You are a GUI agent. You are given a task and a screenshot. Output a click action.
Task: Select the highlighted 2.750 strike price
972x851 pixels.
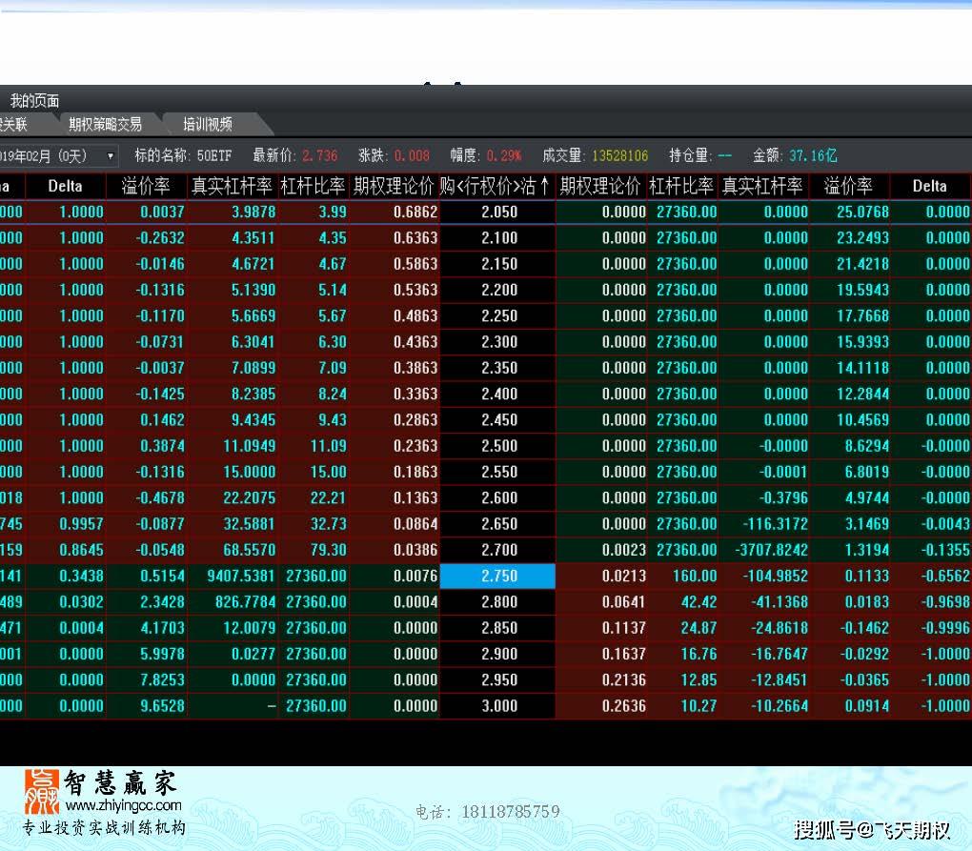coord(497,576)
